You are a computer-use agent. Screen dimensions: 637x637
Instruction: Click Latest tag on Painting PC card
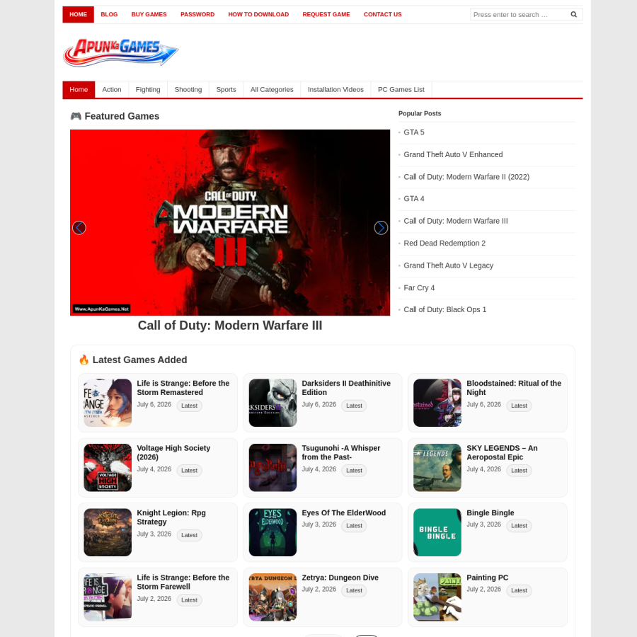(x=519, y=590)
